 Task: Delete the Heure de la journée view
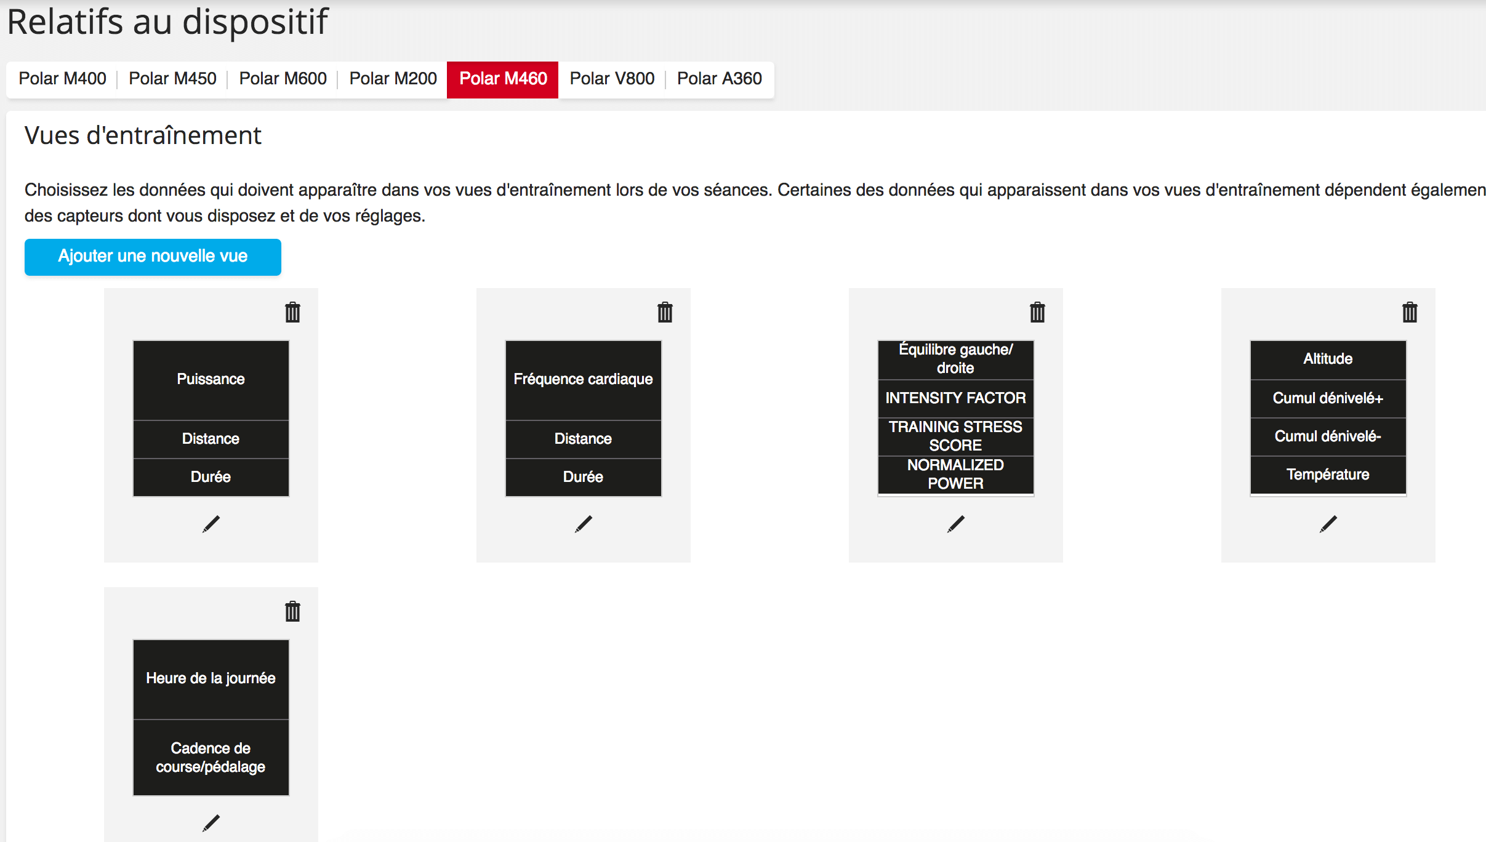click(292, 612)
